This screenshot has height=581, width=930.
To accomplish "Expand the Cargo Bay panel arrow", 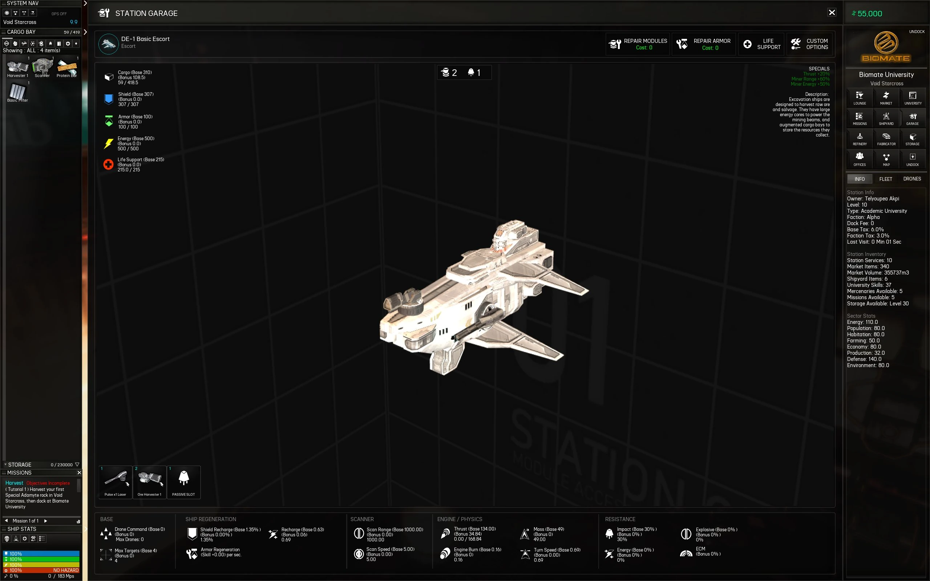I will pyautogui.click(x=85, y=32).
